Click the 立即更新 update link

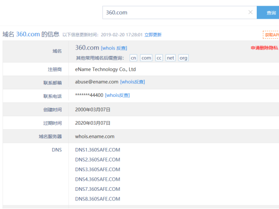(153, 35)
